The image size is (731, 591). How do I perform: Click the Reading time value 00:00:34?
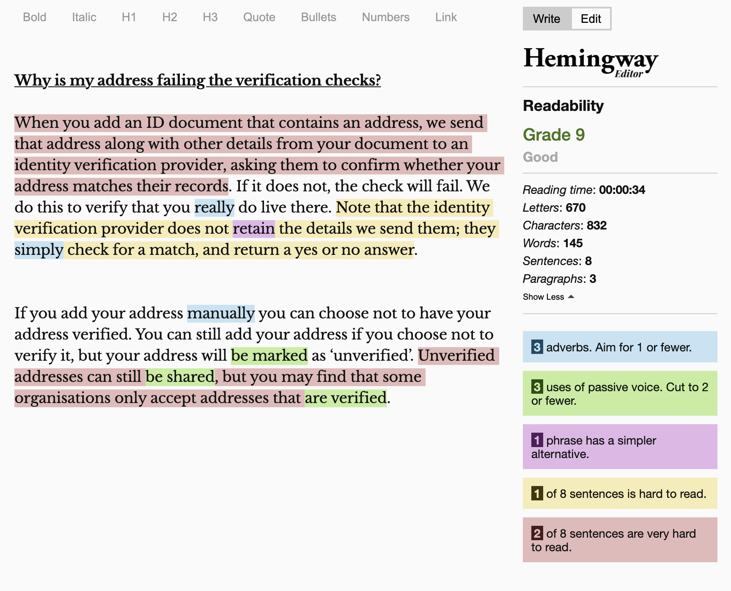pos(622,190)
